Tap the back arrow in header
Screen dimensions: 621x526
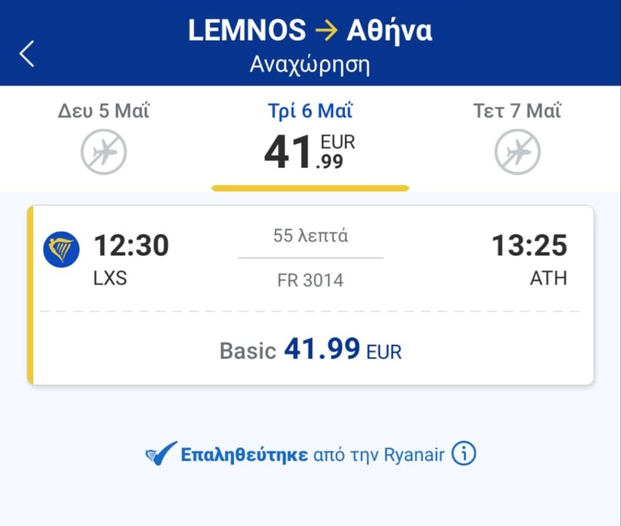[x=27, y=54]
